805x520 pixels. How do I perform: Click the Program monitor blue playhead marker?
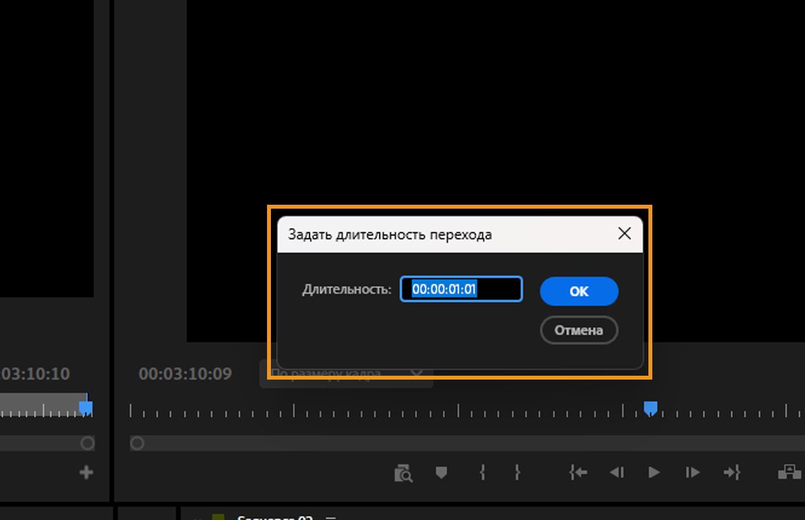pos(650,408)
